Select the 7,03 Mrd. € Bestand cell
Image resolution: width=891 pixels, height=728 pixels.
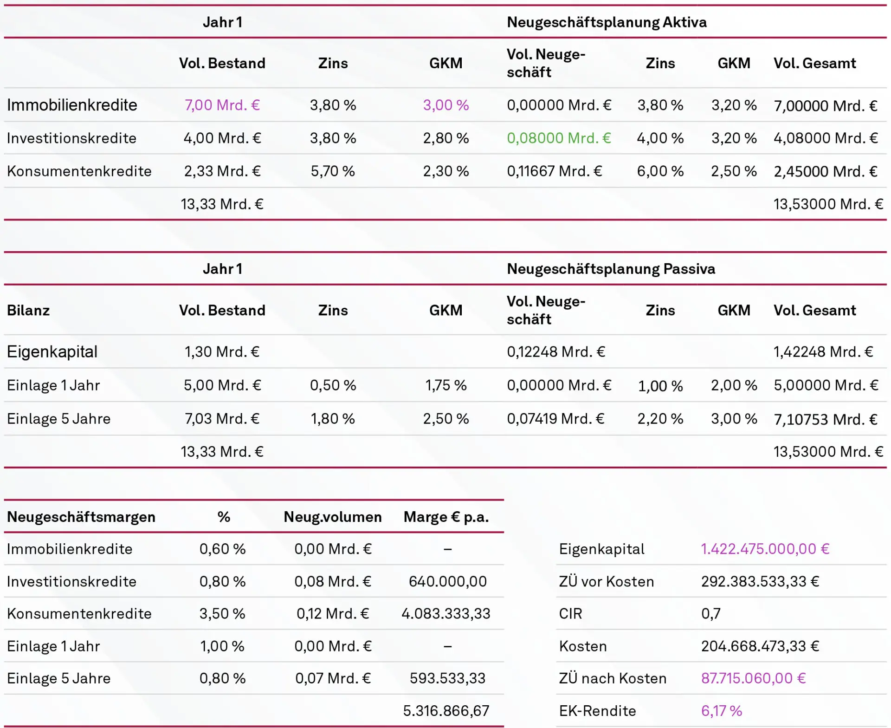pyautogui.click(x=222, y=419)
